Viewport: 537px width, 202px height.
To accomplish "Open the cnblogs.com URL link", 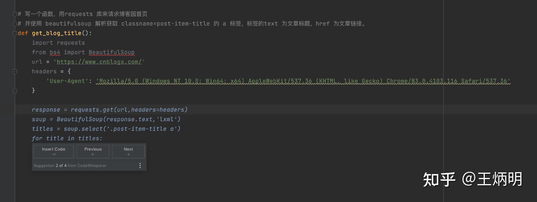I will click(99, 62).
